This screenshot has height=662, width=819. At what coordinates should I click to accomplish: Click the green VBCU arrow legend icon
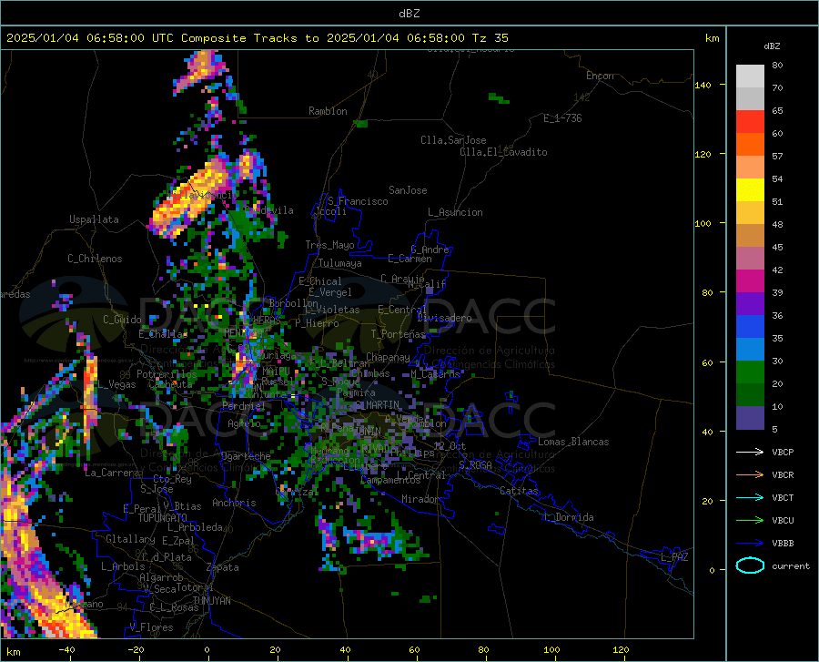click(750, 521)
